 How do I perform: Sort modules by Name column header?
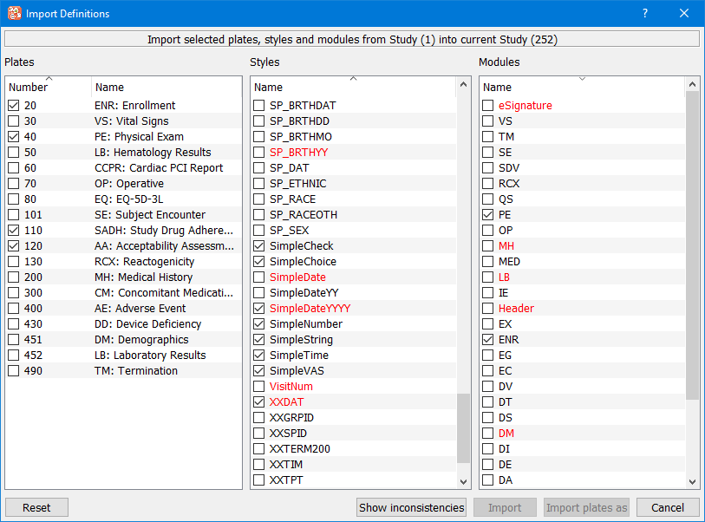point(581,87)
